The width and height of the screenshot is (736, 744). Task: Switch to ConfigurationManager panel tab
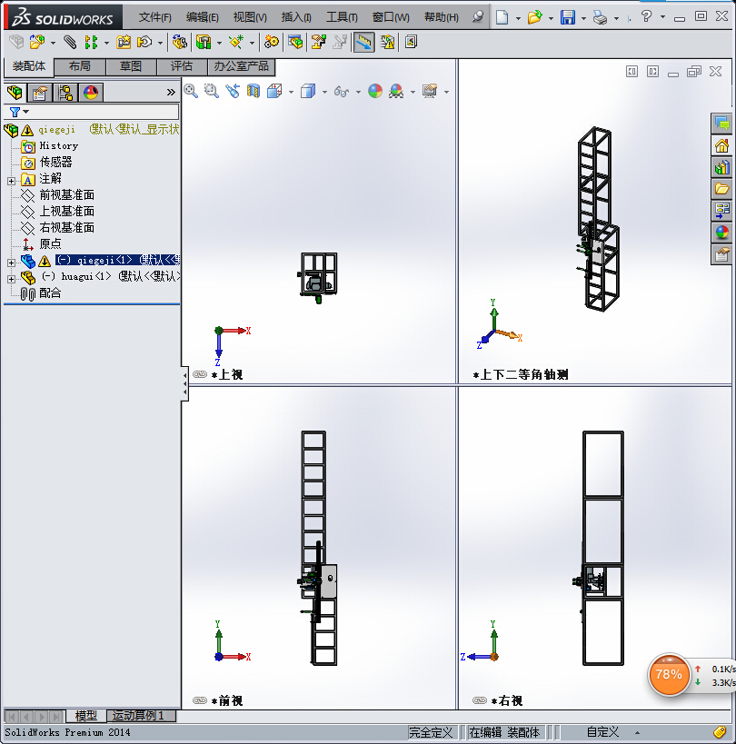click(x=65, y=93)
